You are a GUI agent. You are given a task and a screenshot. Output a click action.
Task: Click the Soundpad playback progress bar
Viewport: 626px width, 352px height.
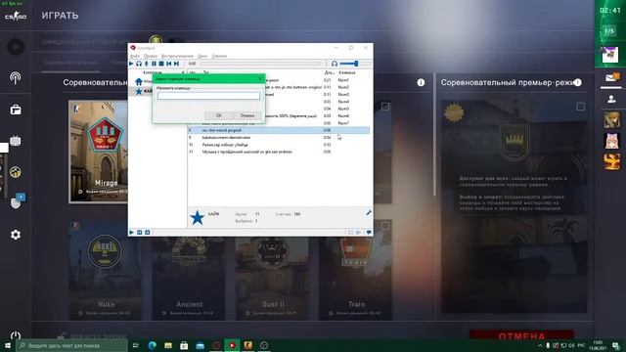[x=260, y=64]
